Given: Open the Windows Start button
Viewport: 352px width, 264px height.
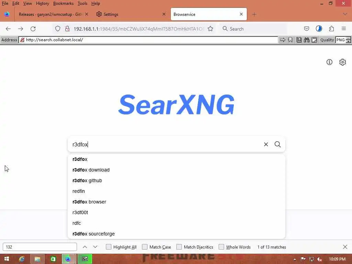Looking at the screenshot, I should coord(7,259).
